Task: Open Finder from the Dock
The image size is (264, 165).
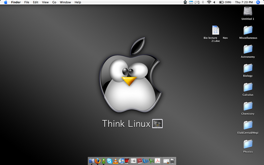Action: point(92,161)
